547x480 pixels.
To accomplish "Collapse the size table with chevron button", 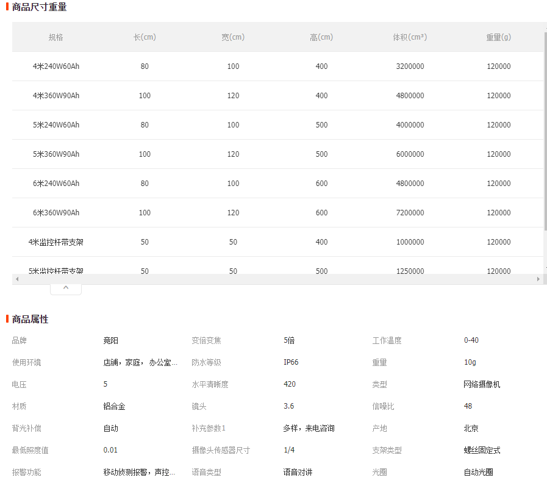I will point(66,288).
